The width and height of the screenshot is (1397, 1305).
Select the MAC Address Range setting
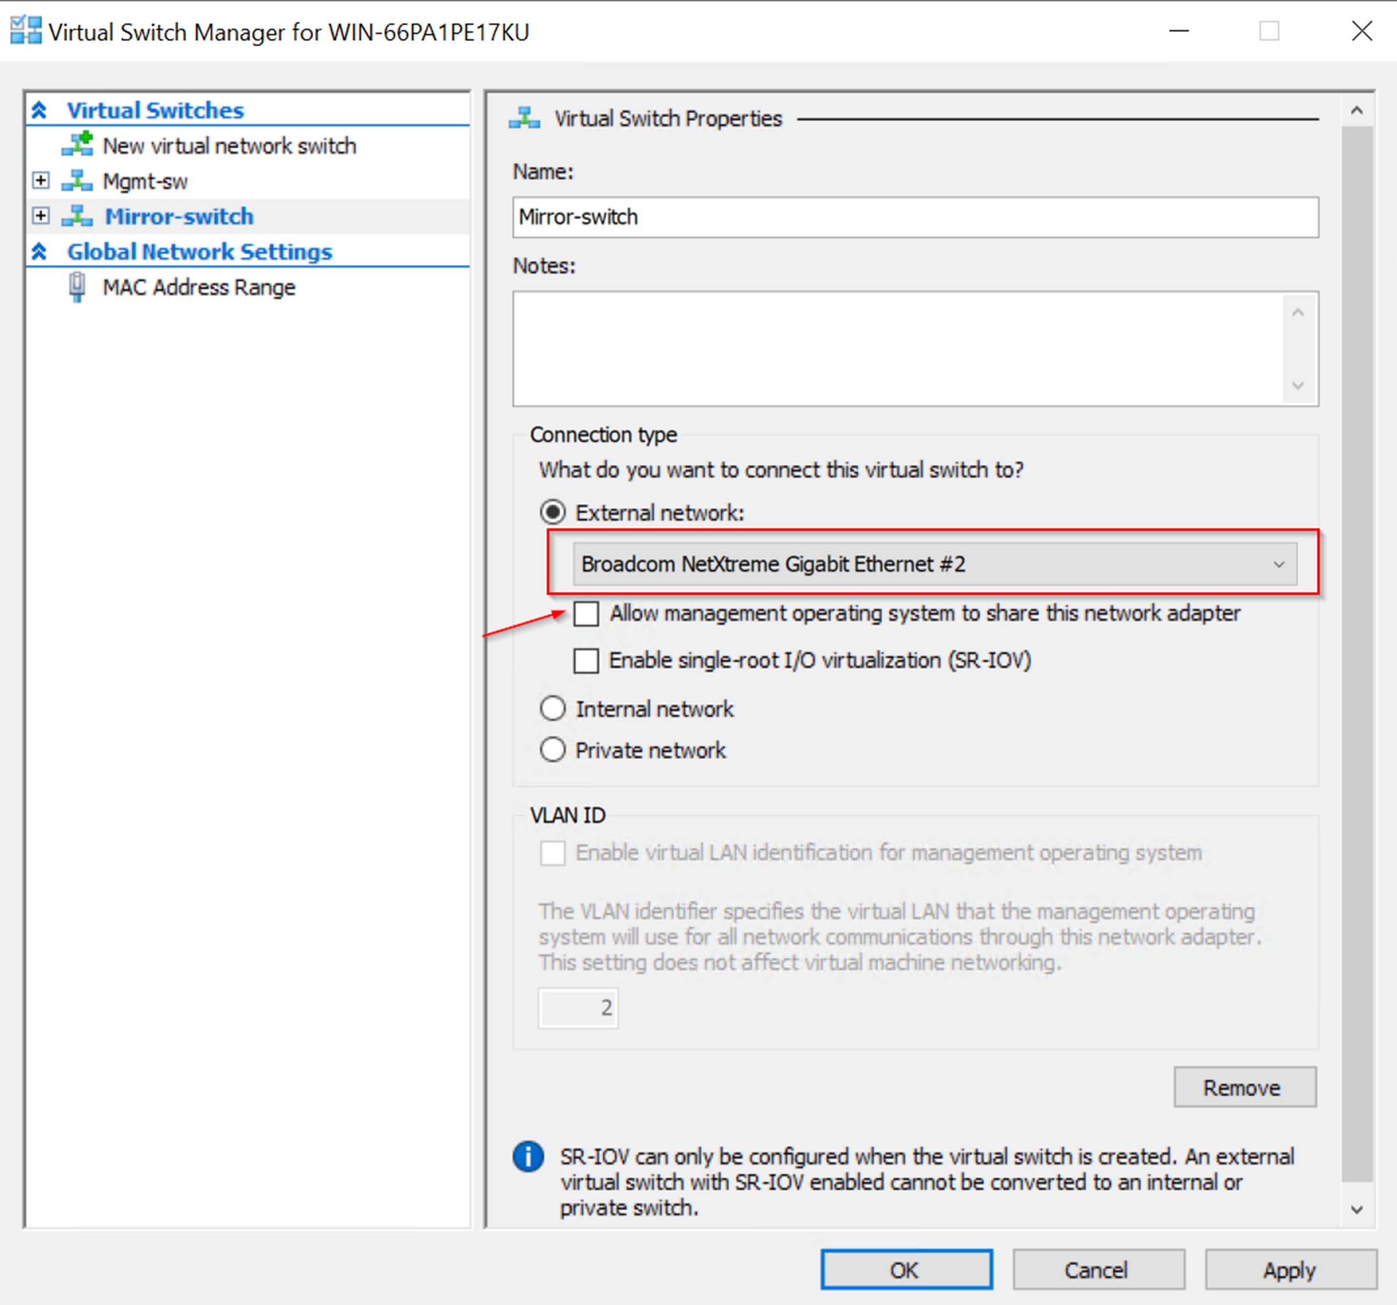199,287
